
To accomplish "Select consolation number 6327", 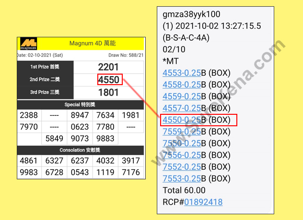I will point(54,161).
